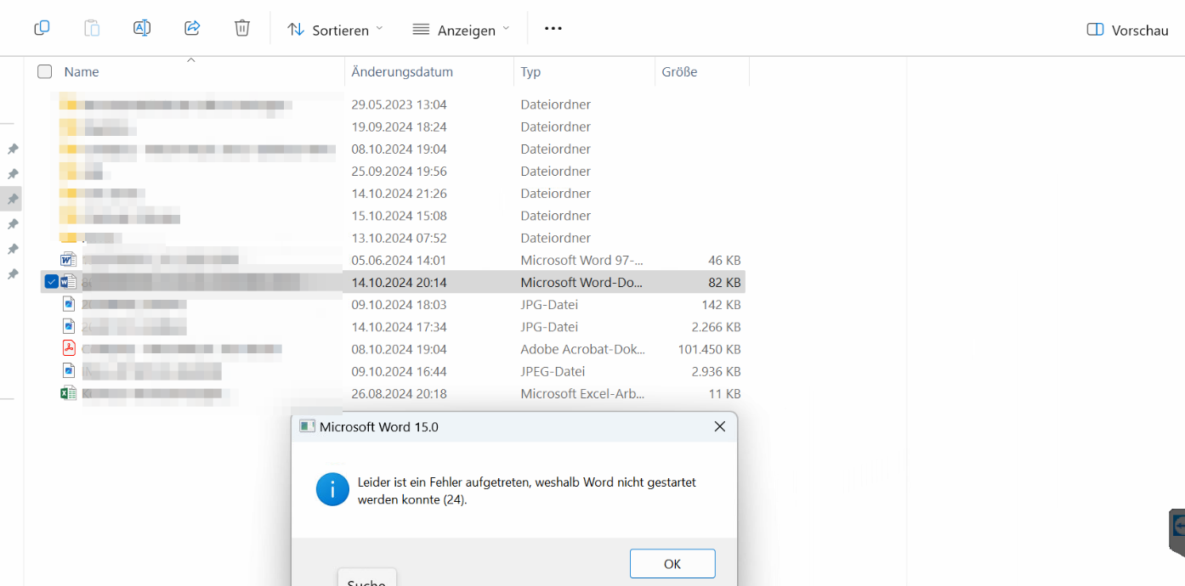Click the Excel workbook file icon

pyautogui.click(x=69, y=393)
